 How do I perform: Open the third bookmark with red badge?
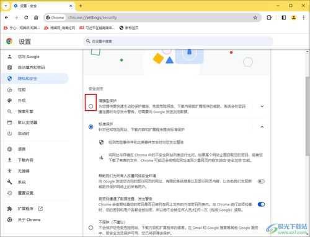pos(97,28)
